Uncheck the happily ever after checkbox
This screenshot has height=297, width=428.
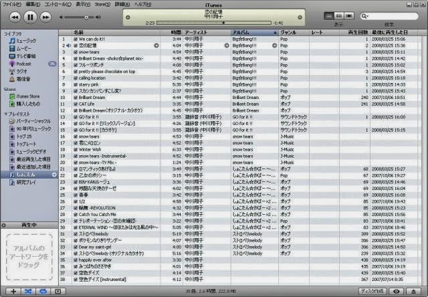[76, 260]
